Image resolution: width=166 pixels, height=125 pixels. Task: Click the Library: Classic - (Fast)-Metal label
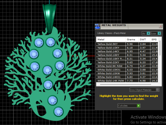coord(111,33)
